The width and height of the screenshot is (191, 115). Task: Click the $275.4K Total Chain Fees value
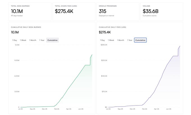pos(64,11)
